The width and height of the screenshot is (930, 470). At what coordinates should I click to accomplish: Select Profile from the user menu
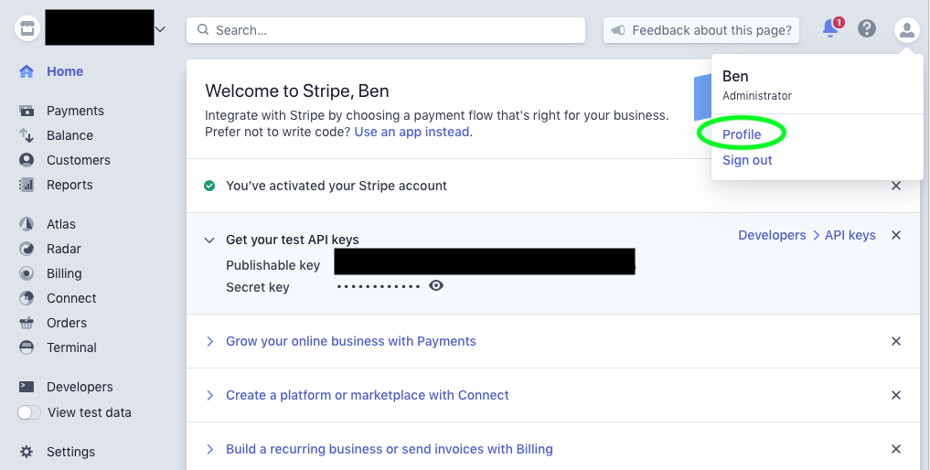tap(742, 134)
